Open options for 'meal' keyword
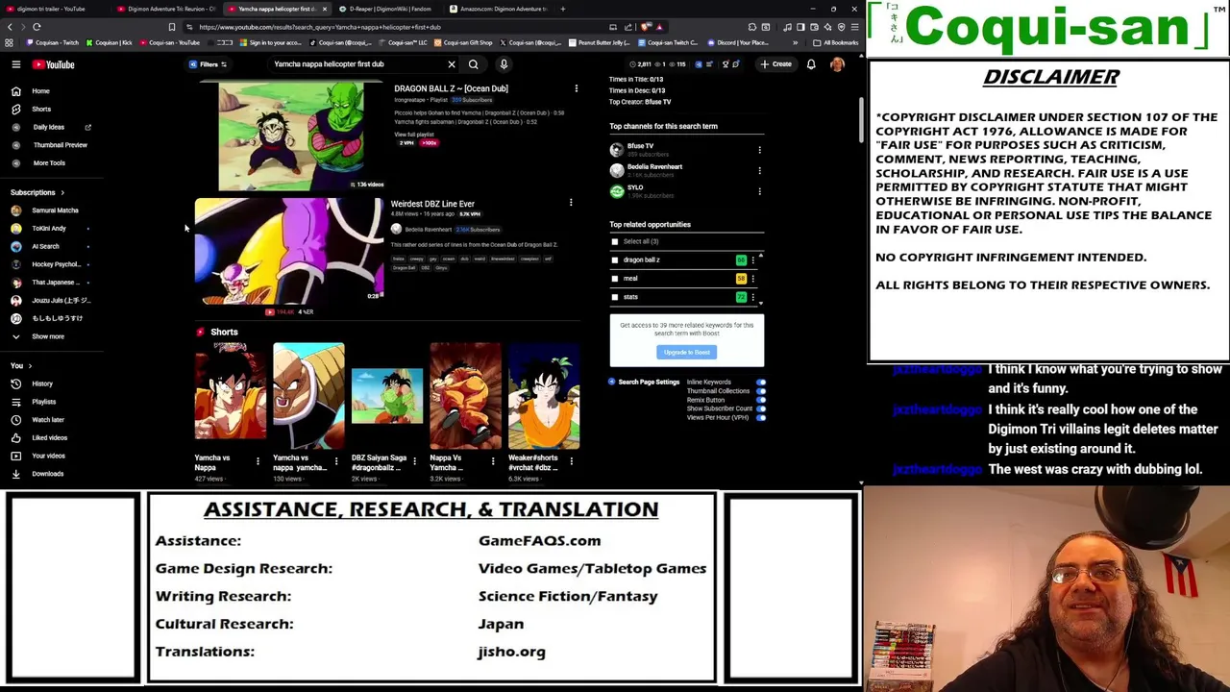Image resolution: width=1230 pixels, height=692 pixels. (x=753, y=279)
